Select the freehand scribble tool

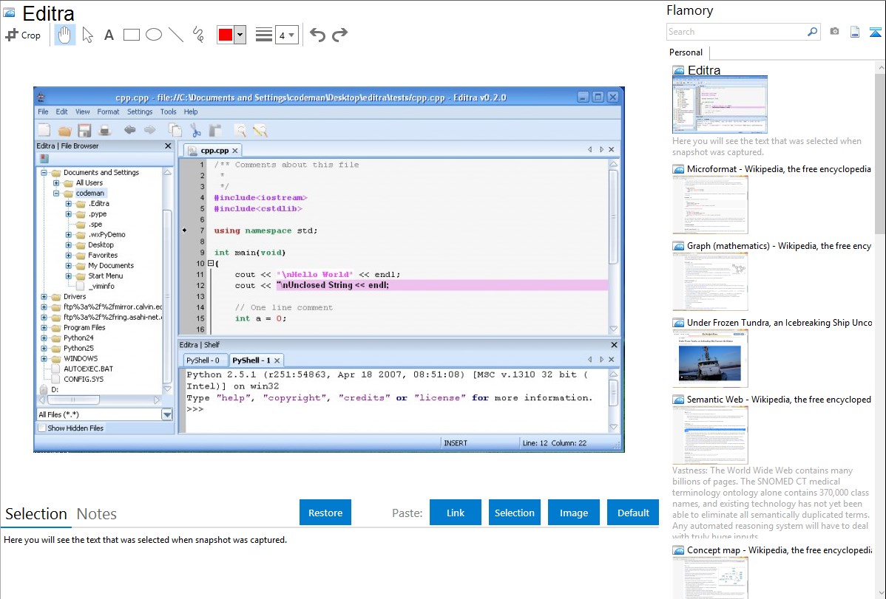tap(198, 35)
